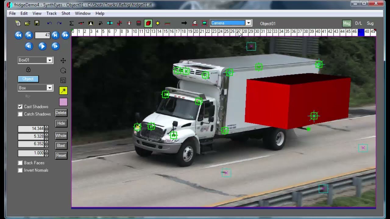The width and height of the screenshot is (390, 219).
Task: Disable the Cast Shadows checkbox
Action: pyautogui.click(x=20, y=107)
